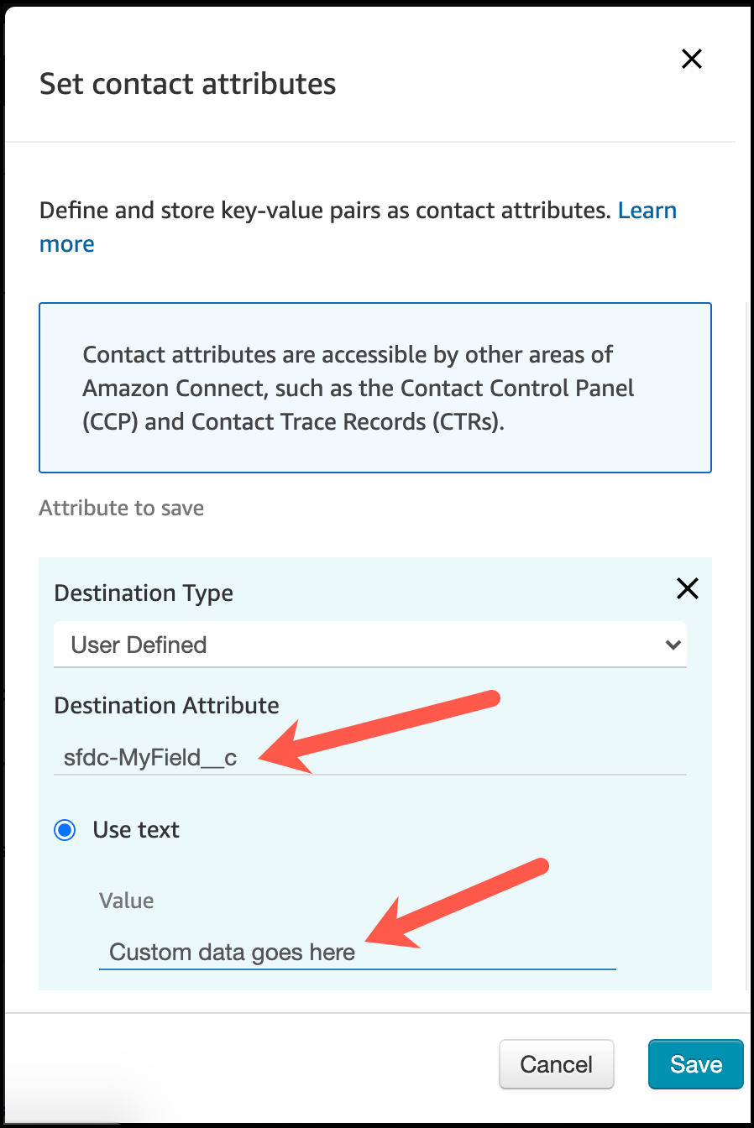Select the Use text radio button
The width and height of the screenshot is (754, 1128).
click(65, 830)
